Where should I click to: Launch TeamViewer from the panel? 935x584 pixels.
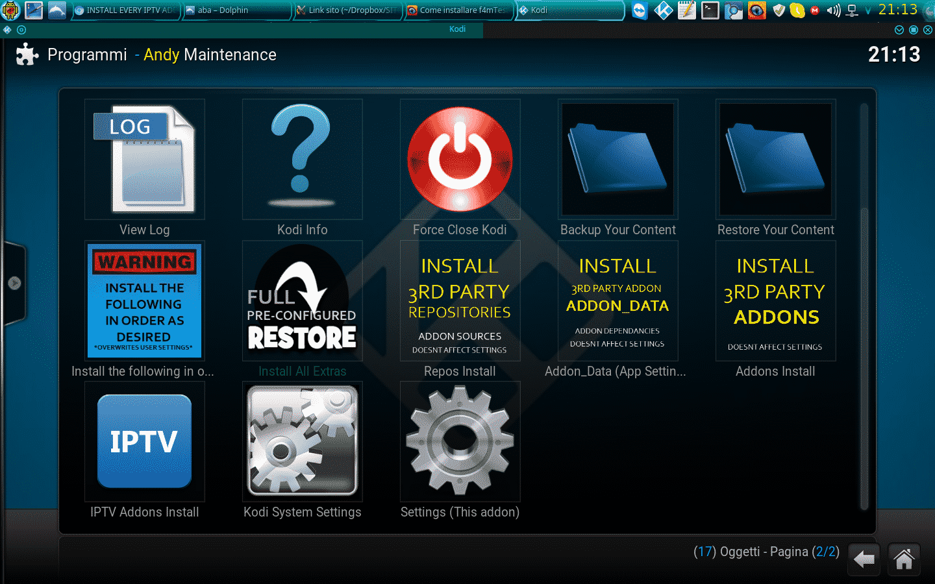pos(640,10)
